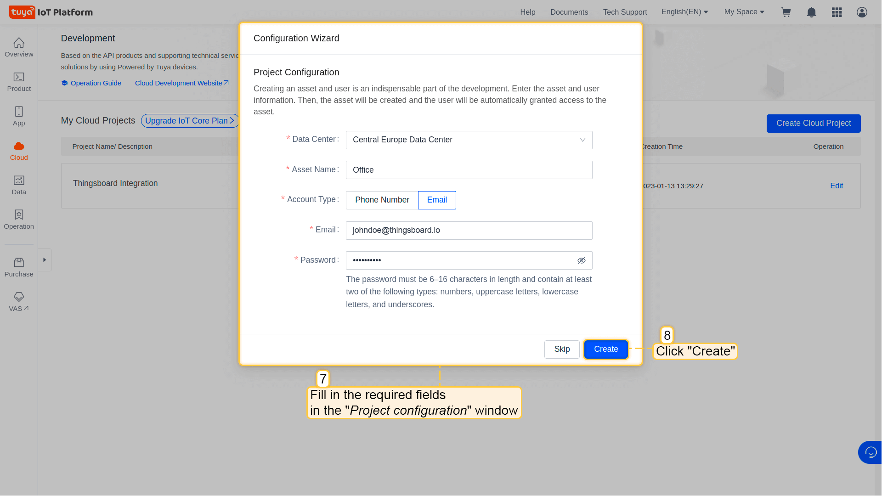Select Phone Number account type
The width and height of the screenshot is (882, 496).
click(x=382, y=200)
